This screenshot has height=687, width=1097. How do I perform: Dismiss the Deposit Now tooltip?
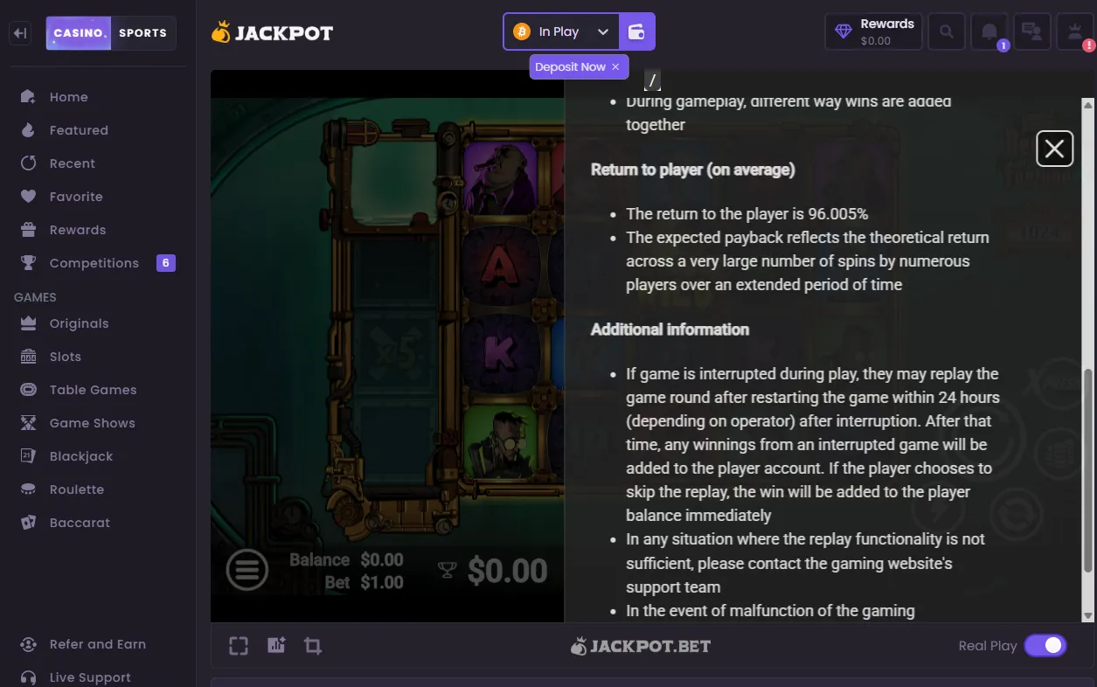click(615, 66)
